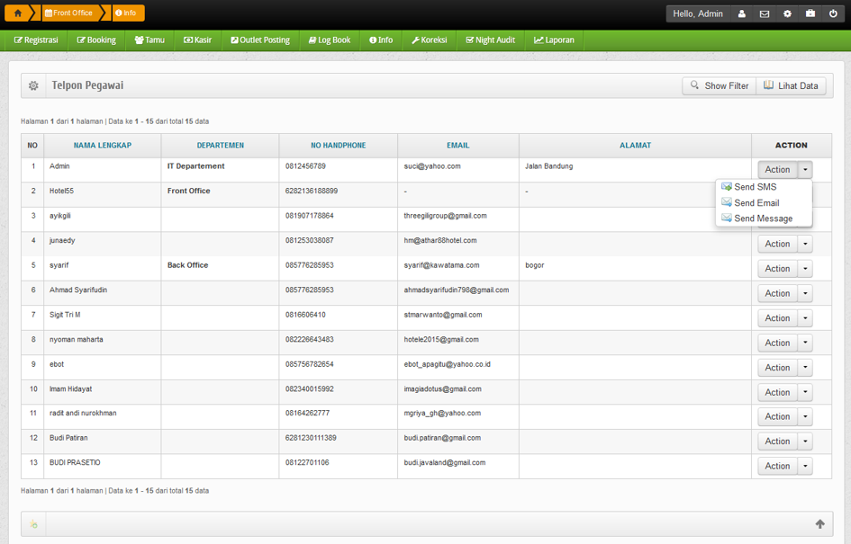Expand Action dropdown arrow for BUDI PRASETIO
Screen dimensions: 851x544
(805, 467)
